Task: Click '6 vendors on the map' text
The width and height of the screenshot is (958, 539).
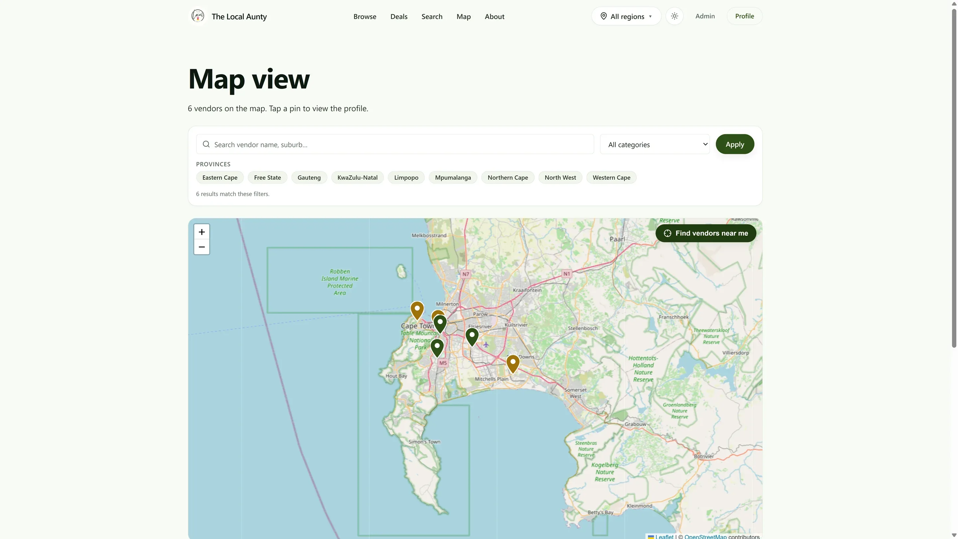Action: tap(227, 108)
